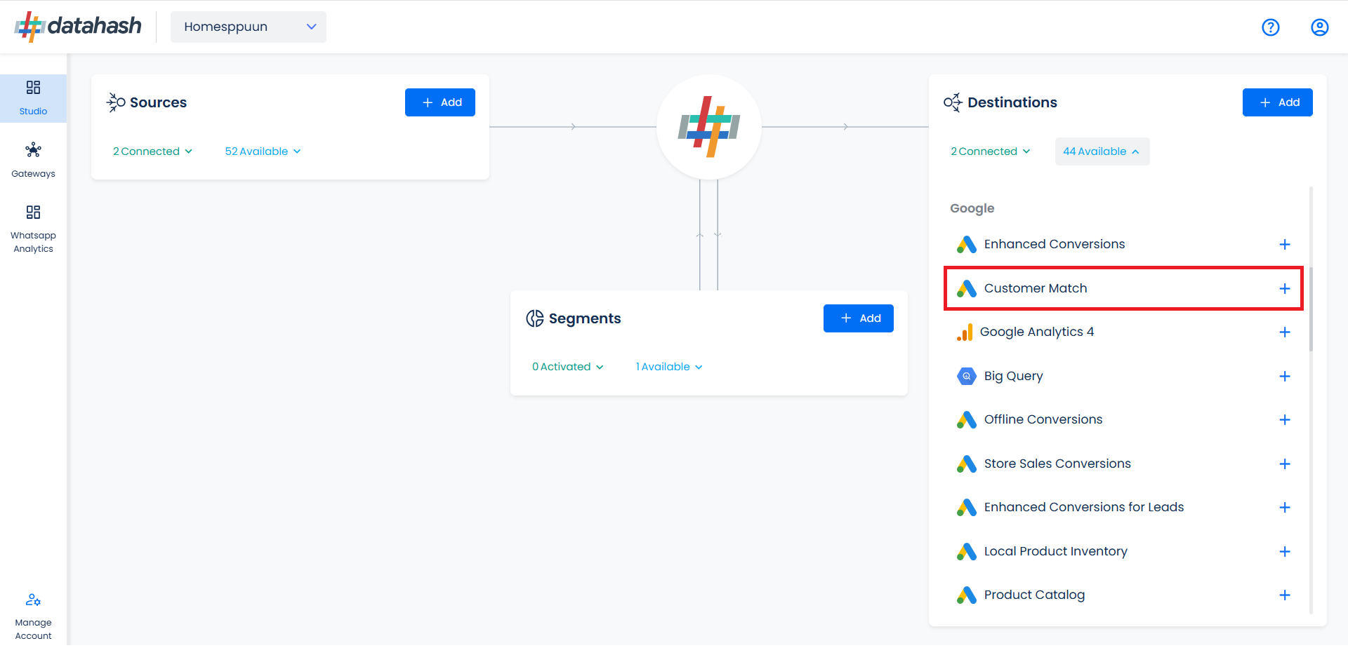The image size is (1348, 648).
Task: Select the Offline Conversions label
Action: [x=1043, y=419]
